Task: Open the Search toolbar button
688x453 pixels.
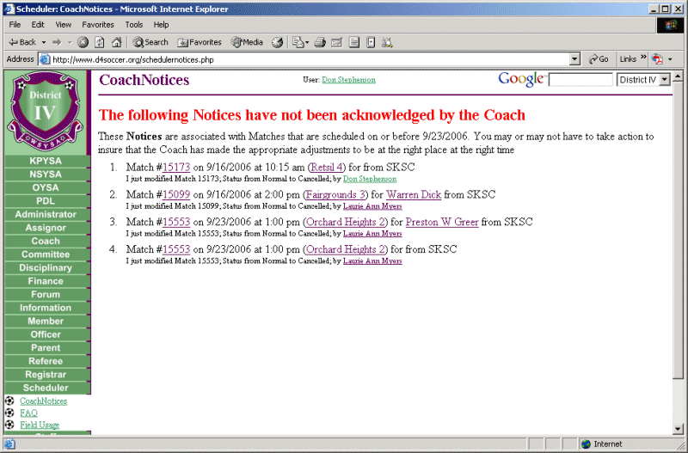Action: [x=150, y=42]
